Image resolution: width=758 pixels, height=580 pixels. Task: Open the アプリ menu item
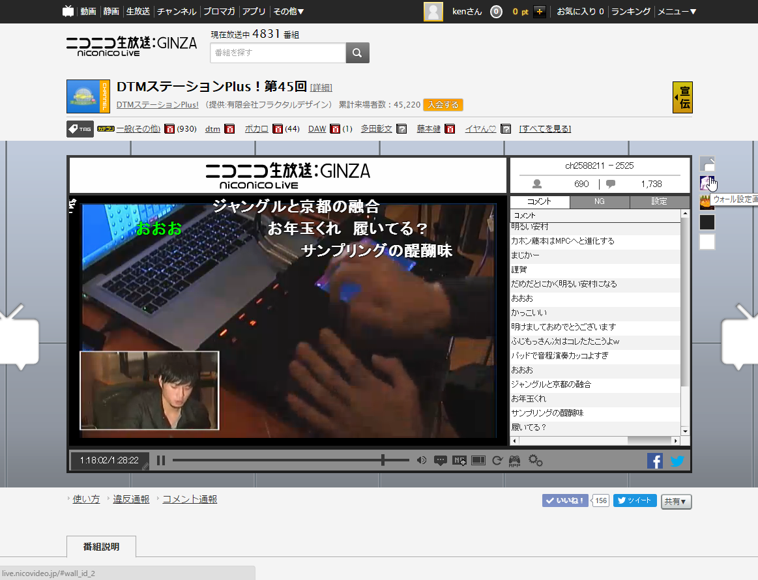254,11
